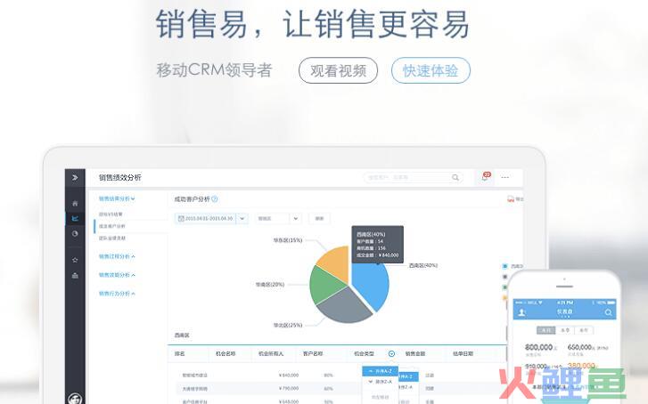648x404 pixels.
Task: Click the calendar icon in date range field
Action: click(x=181, y=218)
